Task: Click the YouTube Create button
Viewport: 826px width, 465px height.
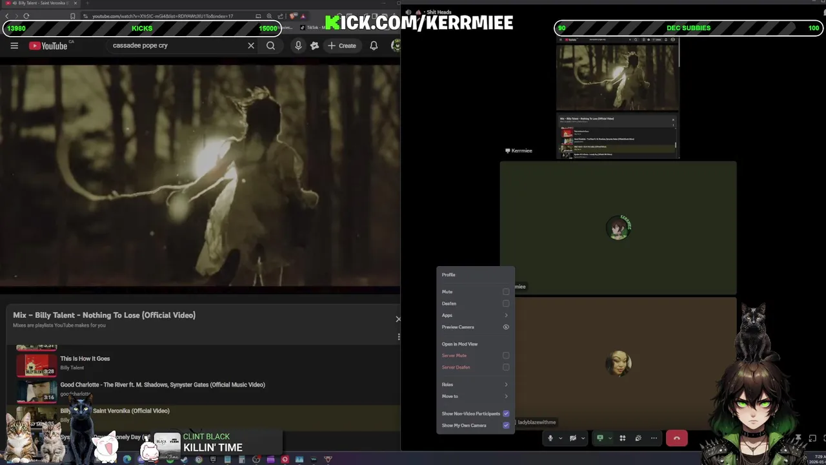Action: click(342, 46)
